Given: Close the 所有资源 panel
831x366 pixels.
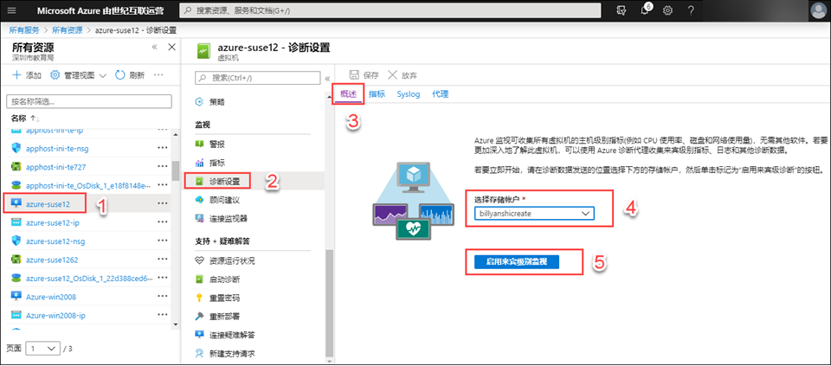Looking at the screenshot, I should [x=171, y=47].
